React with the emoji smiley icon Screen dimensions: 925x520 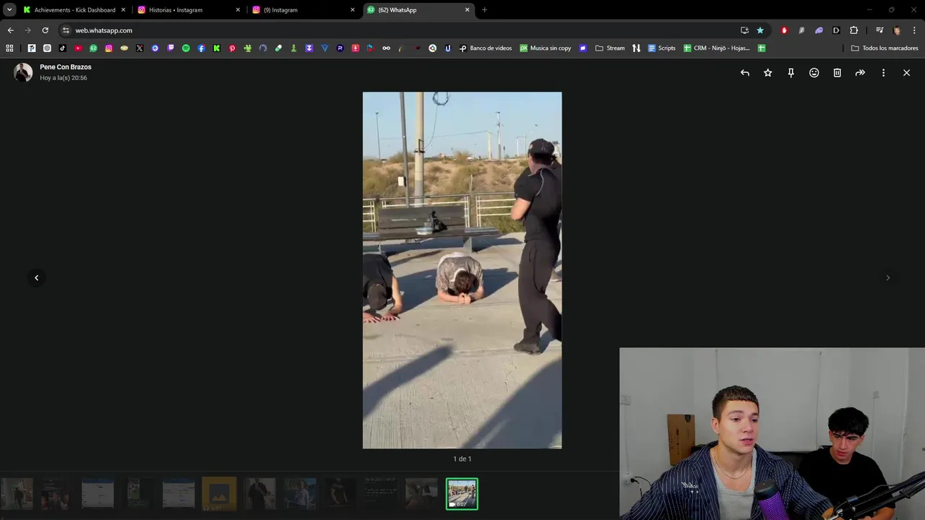[814, 73]
